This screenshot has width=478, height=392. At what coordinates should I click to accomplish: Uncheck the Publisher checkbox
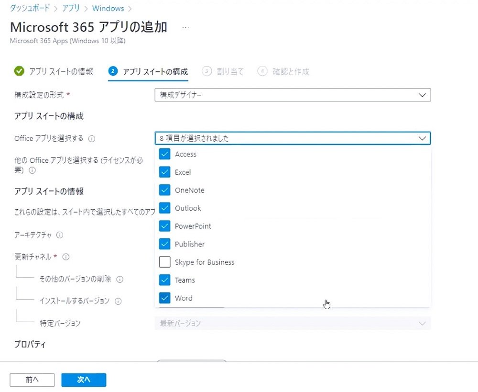pos(164,244)
